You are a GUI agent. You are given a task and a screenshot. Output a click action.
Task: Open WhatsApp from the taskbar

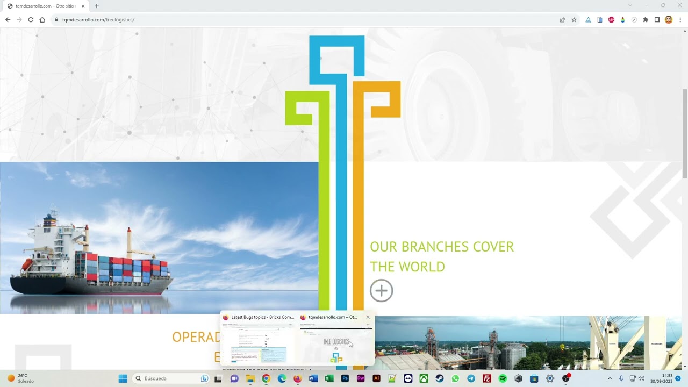(455, 378)
